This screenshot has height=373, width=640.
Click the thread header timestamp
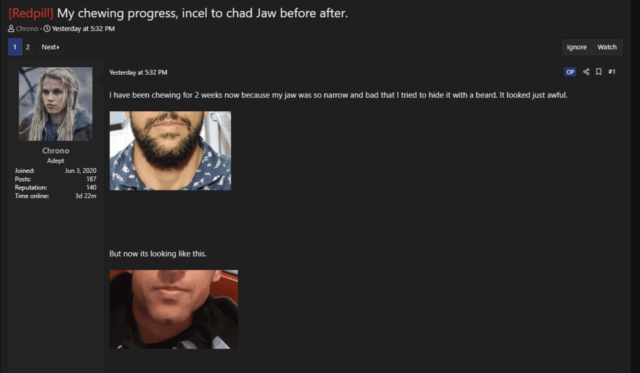[x=83, y=29]
